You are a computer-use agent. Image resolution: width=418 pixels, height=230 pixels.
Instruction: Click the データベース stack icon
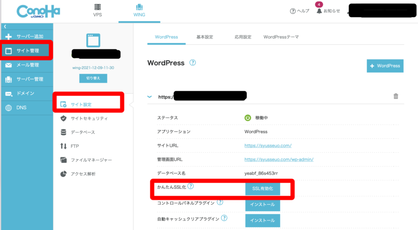(x=63, y=132)
